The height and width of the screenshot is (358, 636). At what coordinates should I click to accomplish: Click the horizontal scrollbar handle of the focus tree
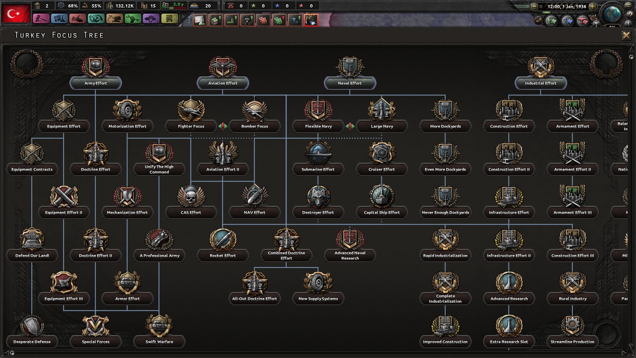point(12,353)
